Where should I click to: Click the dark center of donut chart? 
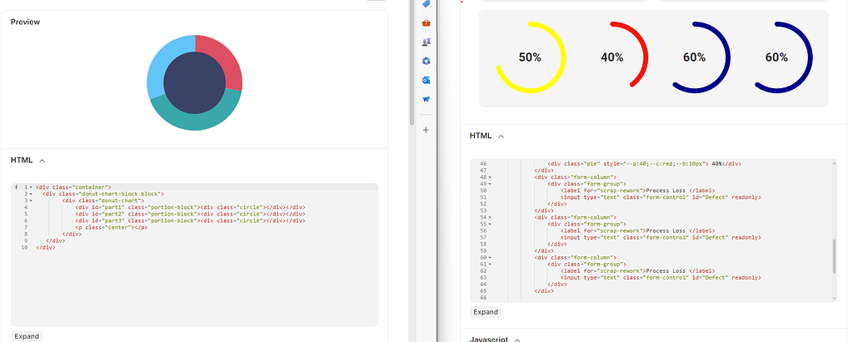point(195,83)
